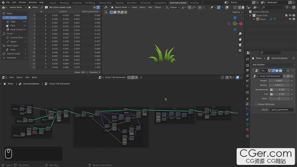Image resolution: width=297 pixels, height=167 pixels.
Task: Click the Factor spline_parameter input field
Action: [281, 110]
